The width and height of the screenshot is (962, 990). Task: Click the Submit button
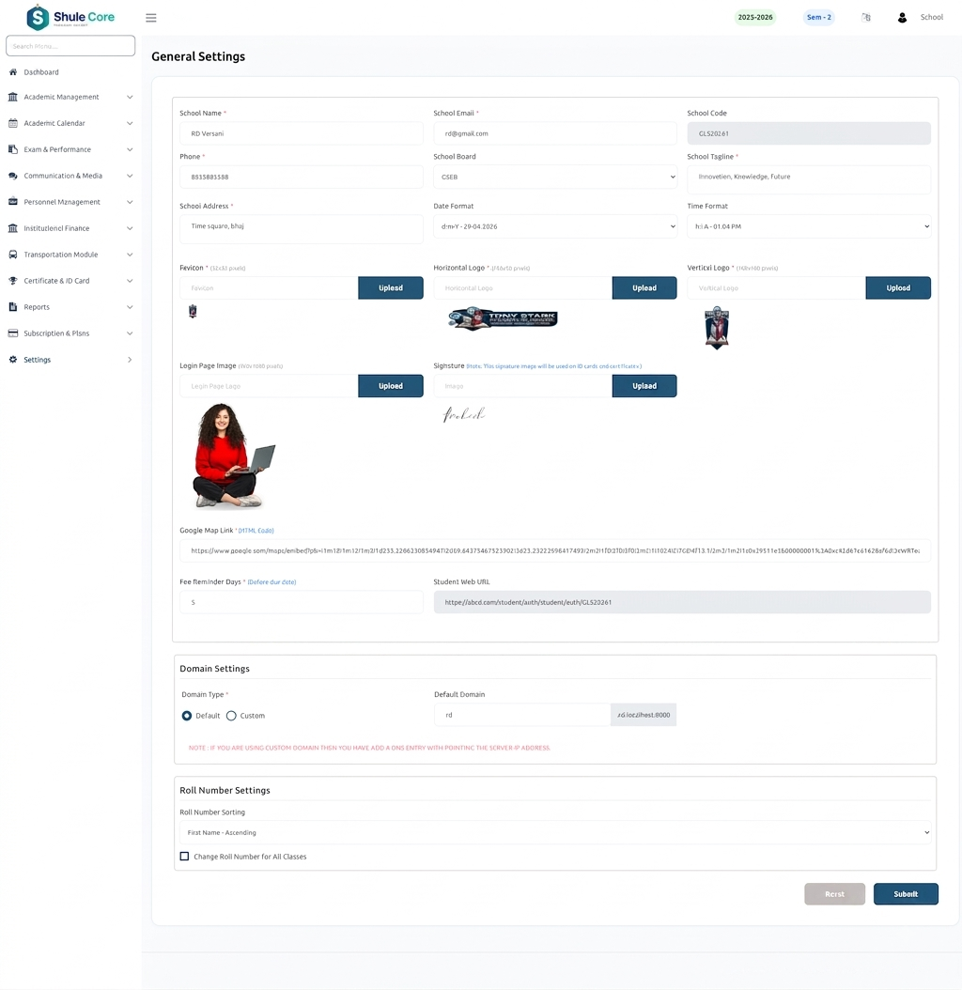coord(906,894)
